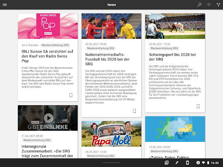The width and height of the screenshot is (223, 167).
Task: Open the filter funnel icon
Action: tap(218, 5)
